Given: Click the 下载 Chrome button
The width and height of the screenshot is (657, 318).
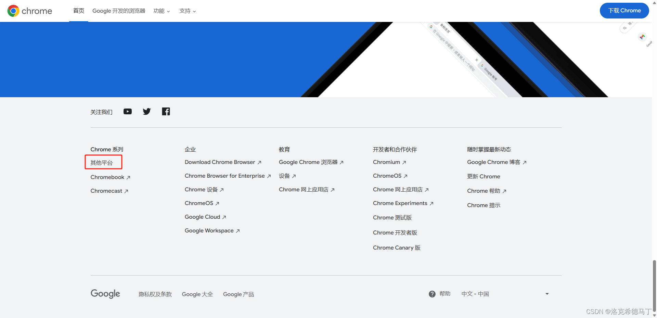Looking at the screenshot, I should click(624, 11).
